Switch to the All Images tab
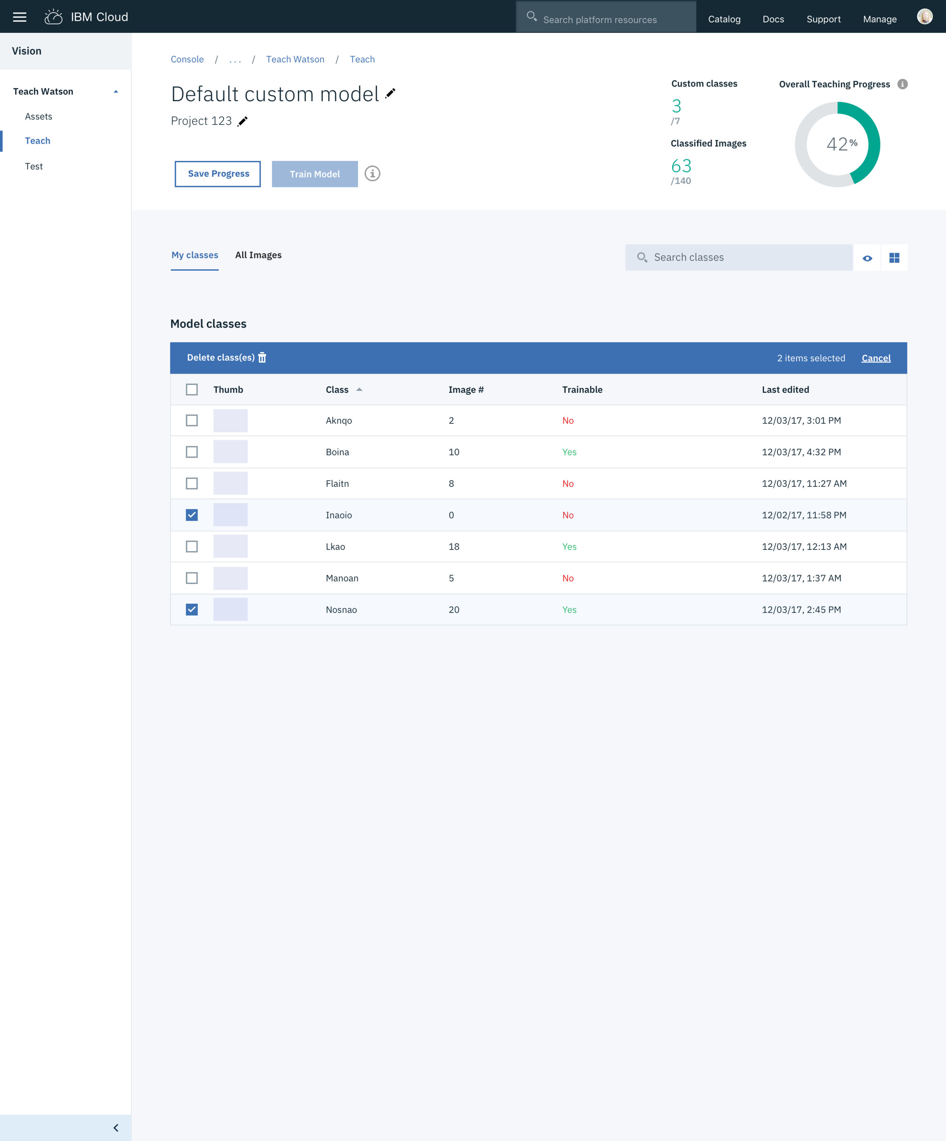The image size is (946, 1141). [x=258, y=255]
